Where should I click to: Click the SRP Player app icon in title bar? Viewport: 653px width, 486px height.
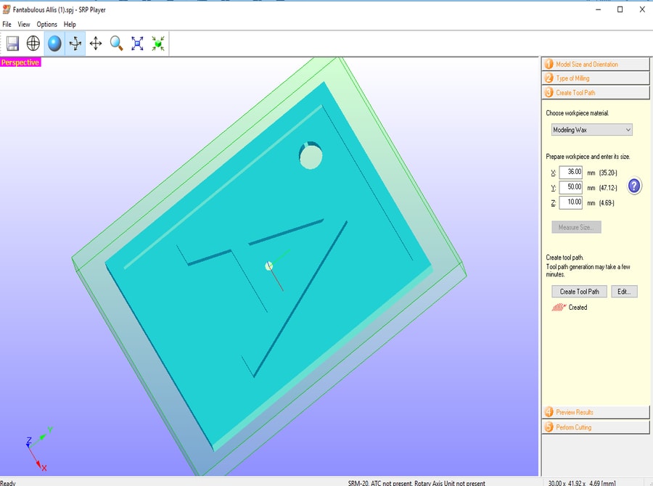pyautogui.click(x=7, y=9)
